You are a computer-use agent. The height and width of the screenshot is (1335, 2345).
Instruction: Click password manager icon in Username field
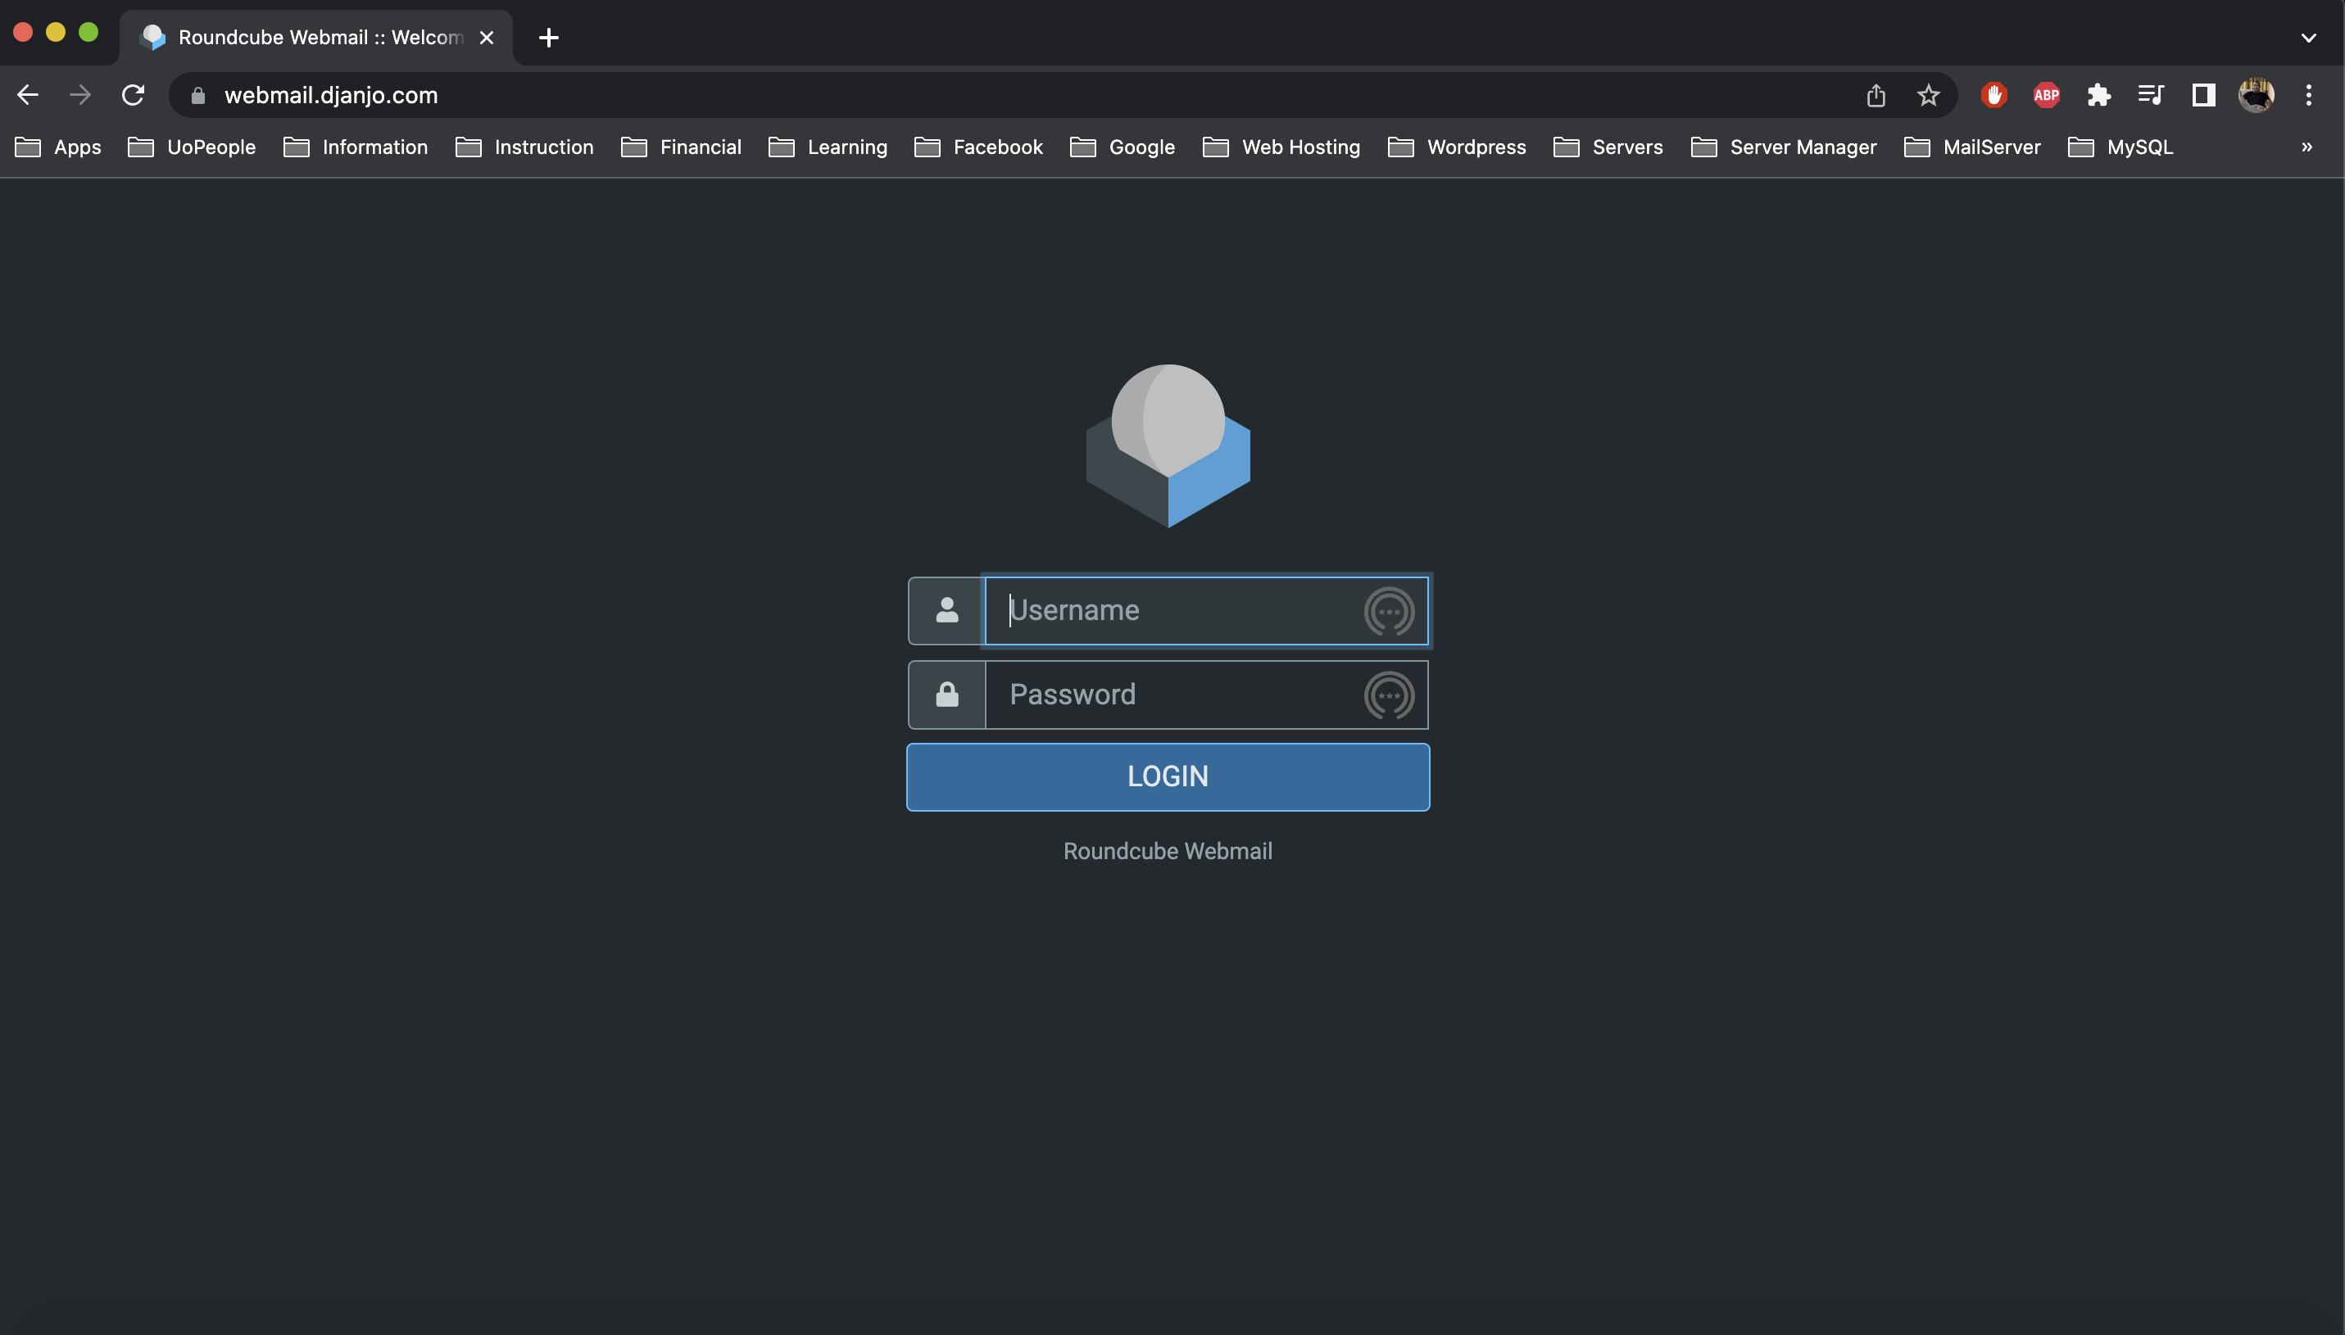coord(1389,612)
